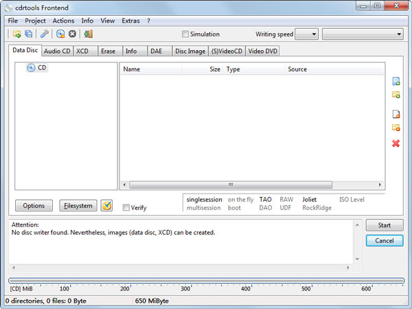Tick the Verify checkbox
The height and width of the screenshot is (309, 412).
click(126, 207)
